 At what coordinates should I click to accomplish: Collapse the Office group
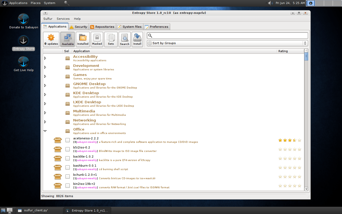click(45, 131)
